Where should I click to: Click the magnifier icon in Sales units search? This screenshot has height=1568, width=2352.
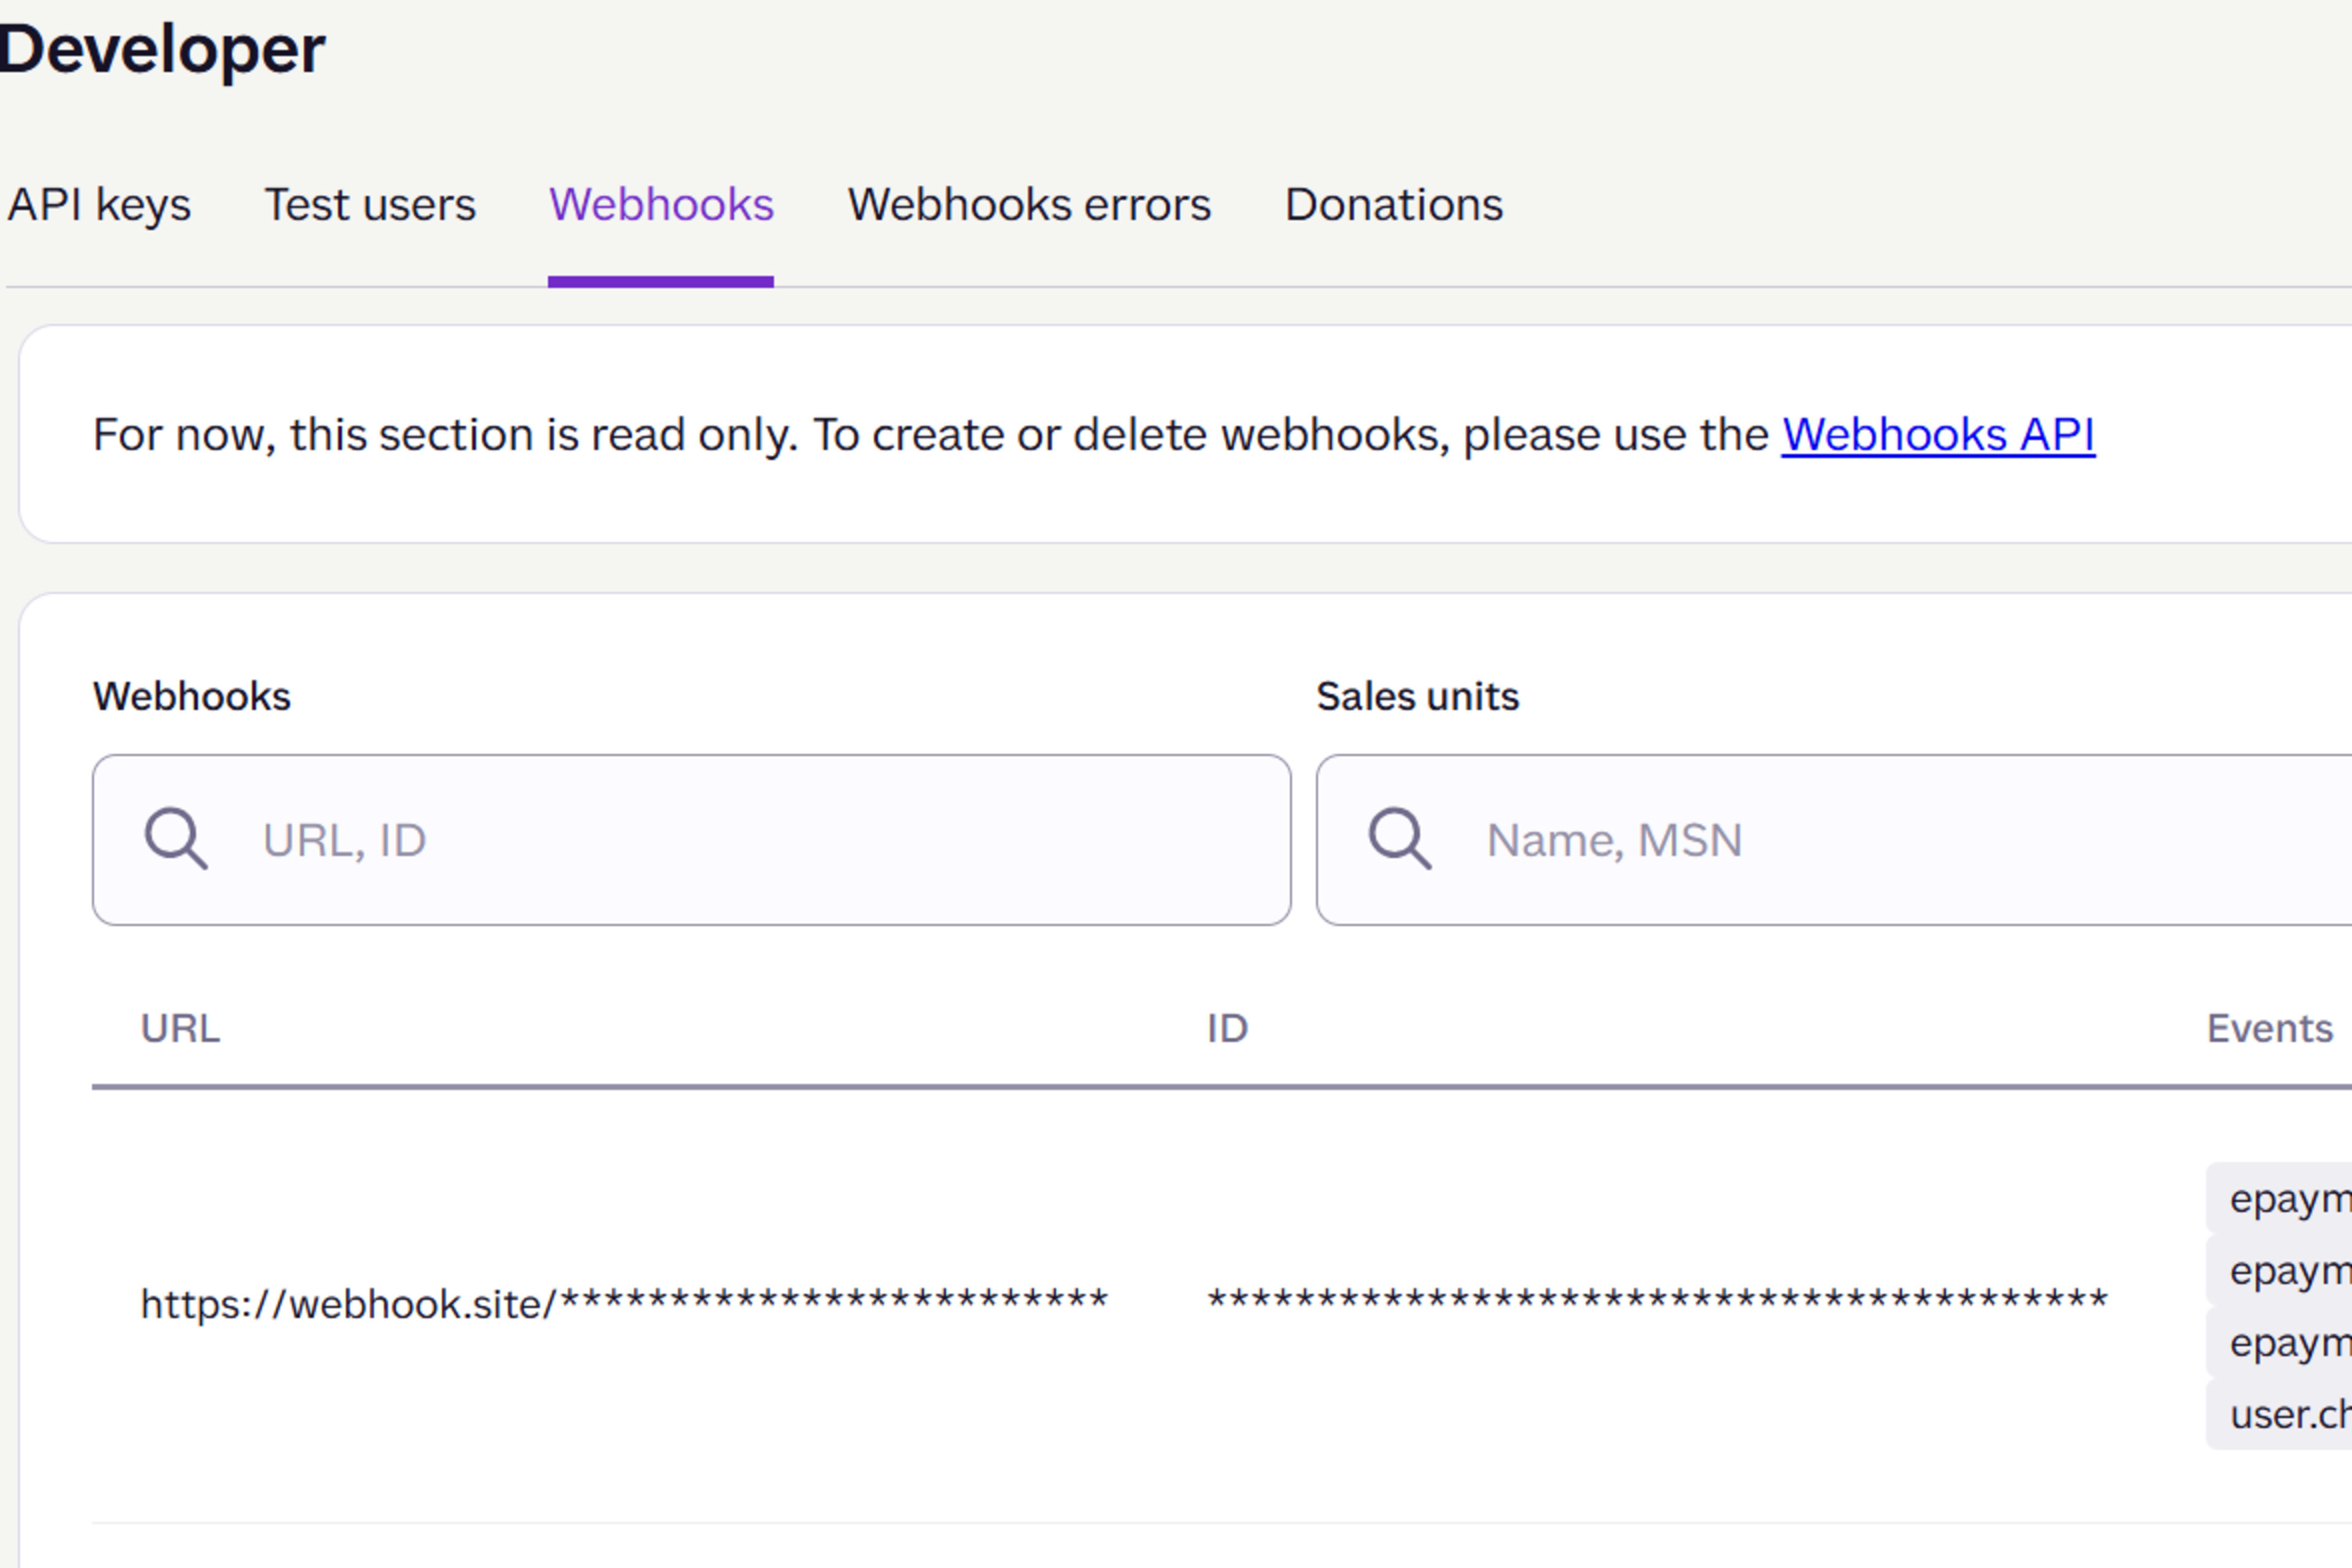point(1400,839)
